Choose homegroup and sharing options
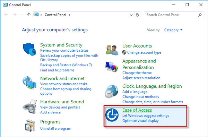This screenshot has width=208, height=137. 66,91
